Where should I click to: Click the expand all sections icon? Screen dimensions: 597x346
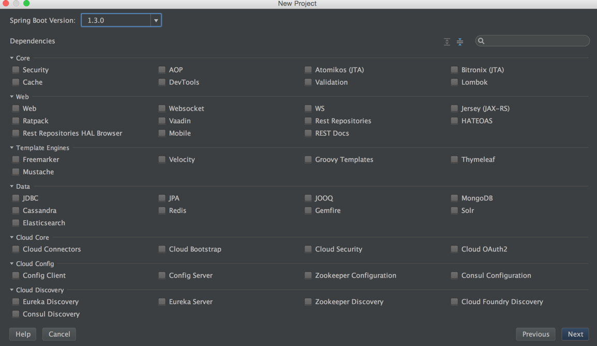tap(447, 41)
